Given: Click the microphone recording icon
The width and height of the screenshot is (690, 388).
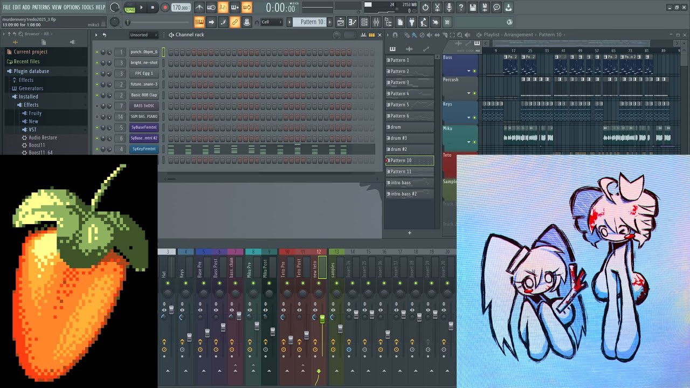Looking at the screenshot, I should [x=449, y=8].
